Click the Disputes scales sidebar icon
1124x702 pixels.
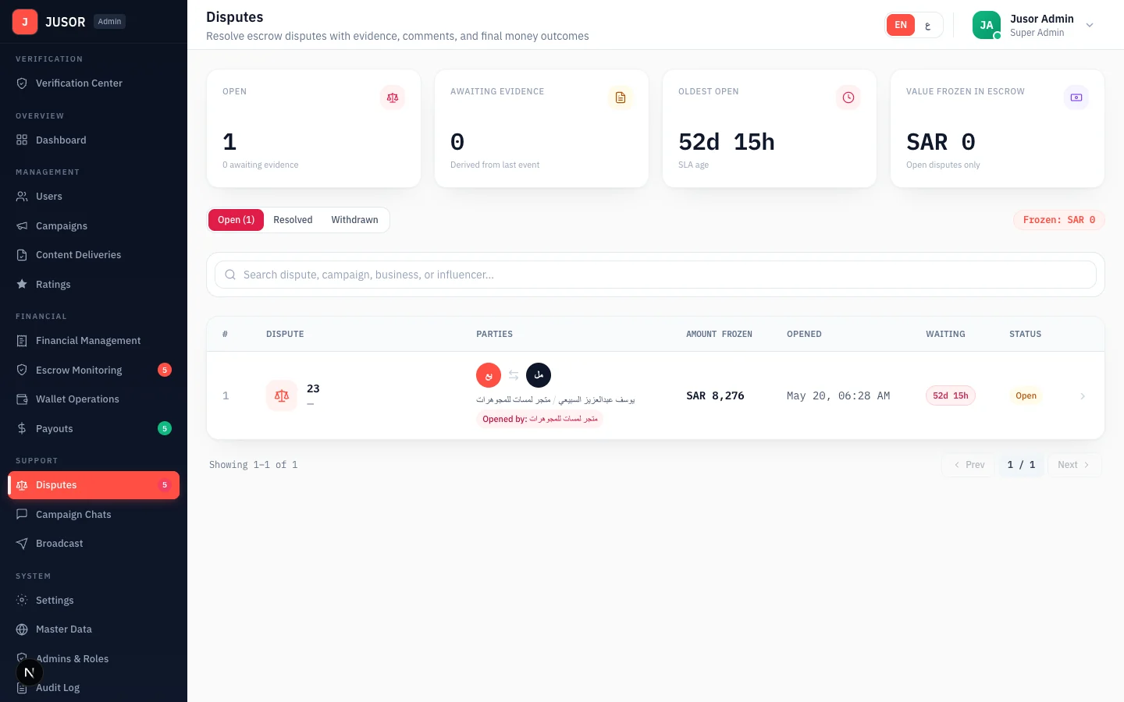pyautogui.click(x=22, y=485)
